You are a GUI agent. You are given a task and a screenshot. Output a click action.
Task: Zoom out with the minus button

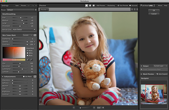(74, 108)
